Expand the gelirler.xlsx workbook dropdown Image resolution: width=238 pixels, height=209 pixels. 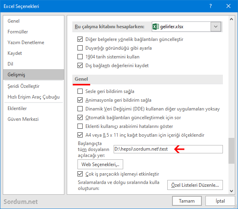coord(216,27)
